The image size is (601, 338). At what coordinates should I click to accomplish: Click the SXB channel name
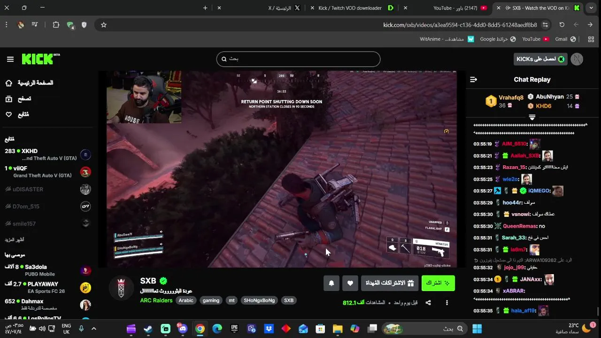point(148,281)
